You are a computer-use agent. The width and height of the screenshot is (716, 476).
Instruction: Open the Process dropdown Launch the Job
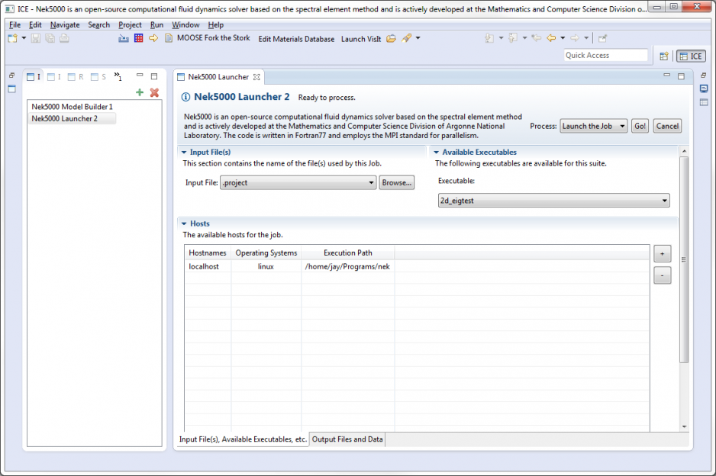(x=593, y=127)
